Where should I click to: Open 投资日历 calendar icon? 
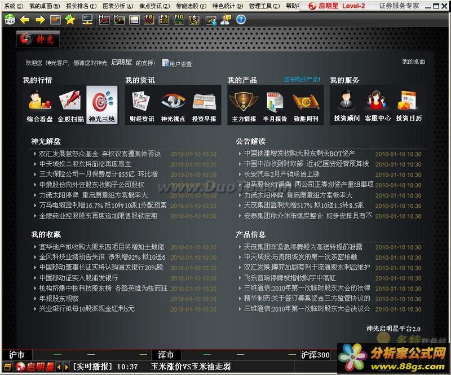(x=409, y=106)
